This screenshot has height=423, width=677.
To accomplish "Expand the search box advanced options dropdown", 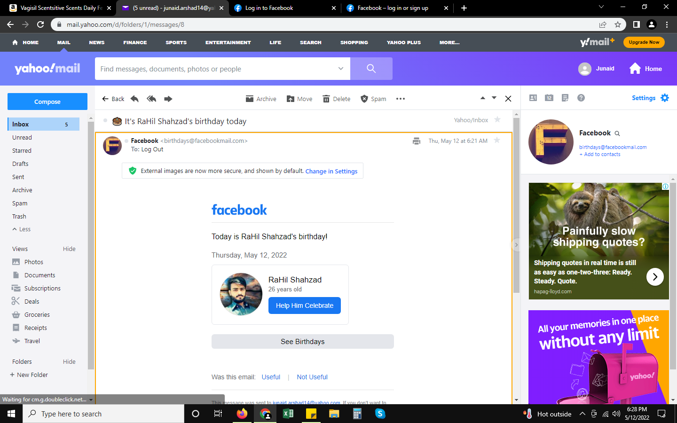I will (340, 69).
